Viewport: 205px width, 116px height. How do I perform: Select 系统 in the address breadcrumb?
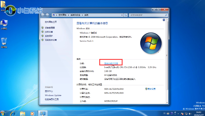(86, 15)
